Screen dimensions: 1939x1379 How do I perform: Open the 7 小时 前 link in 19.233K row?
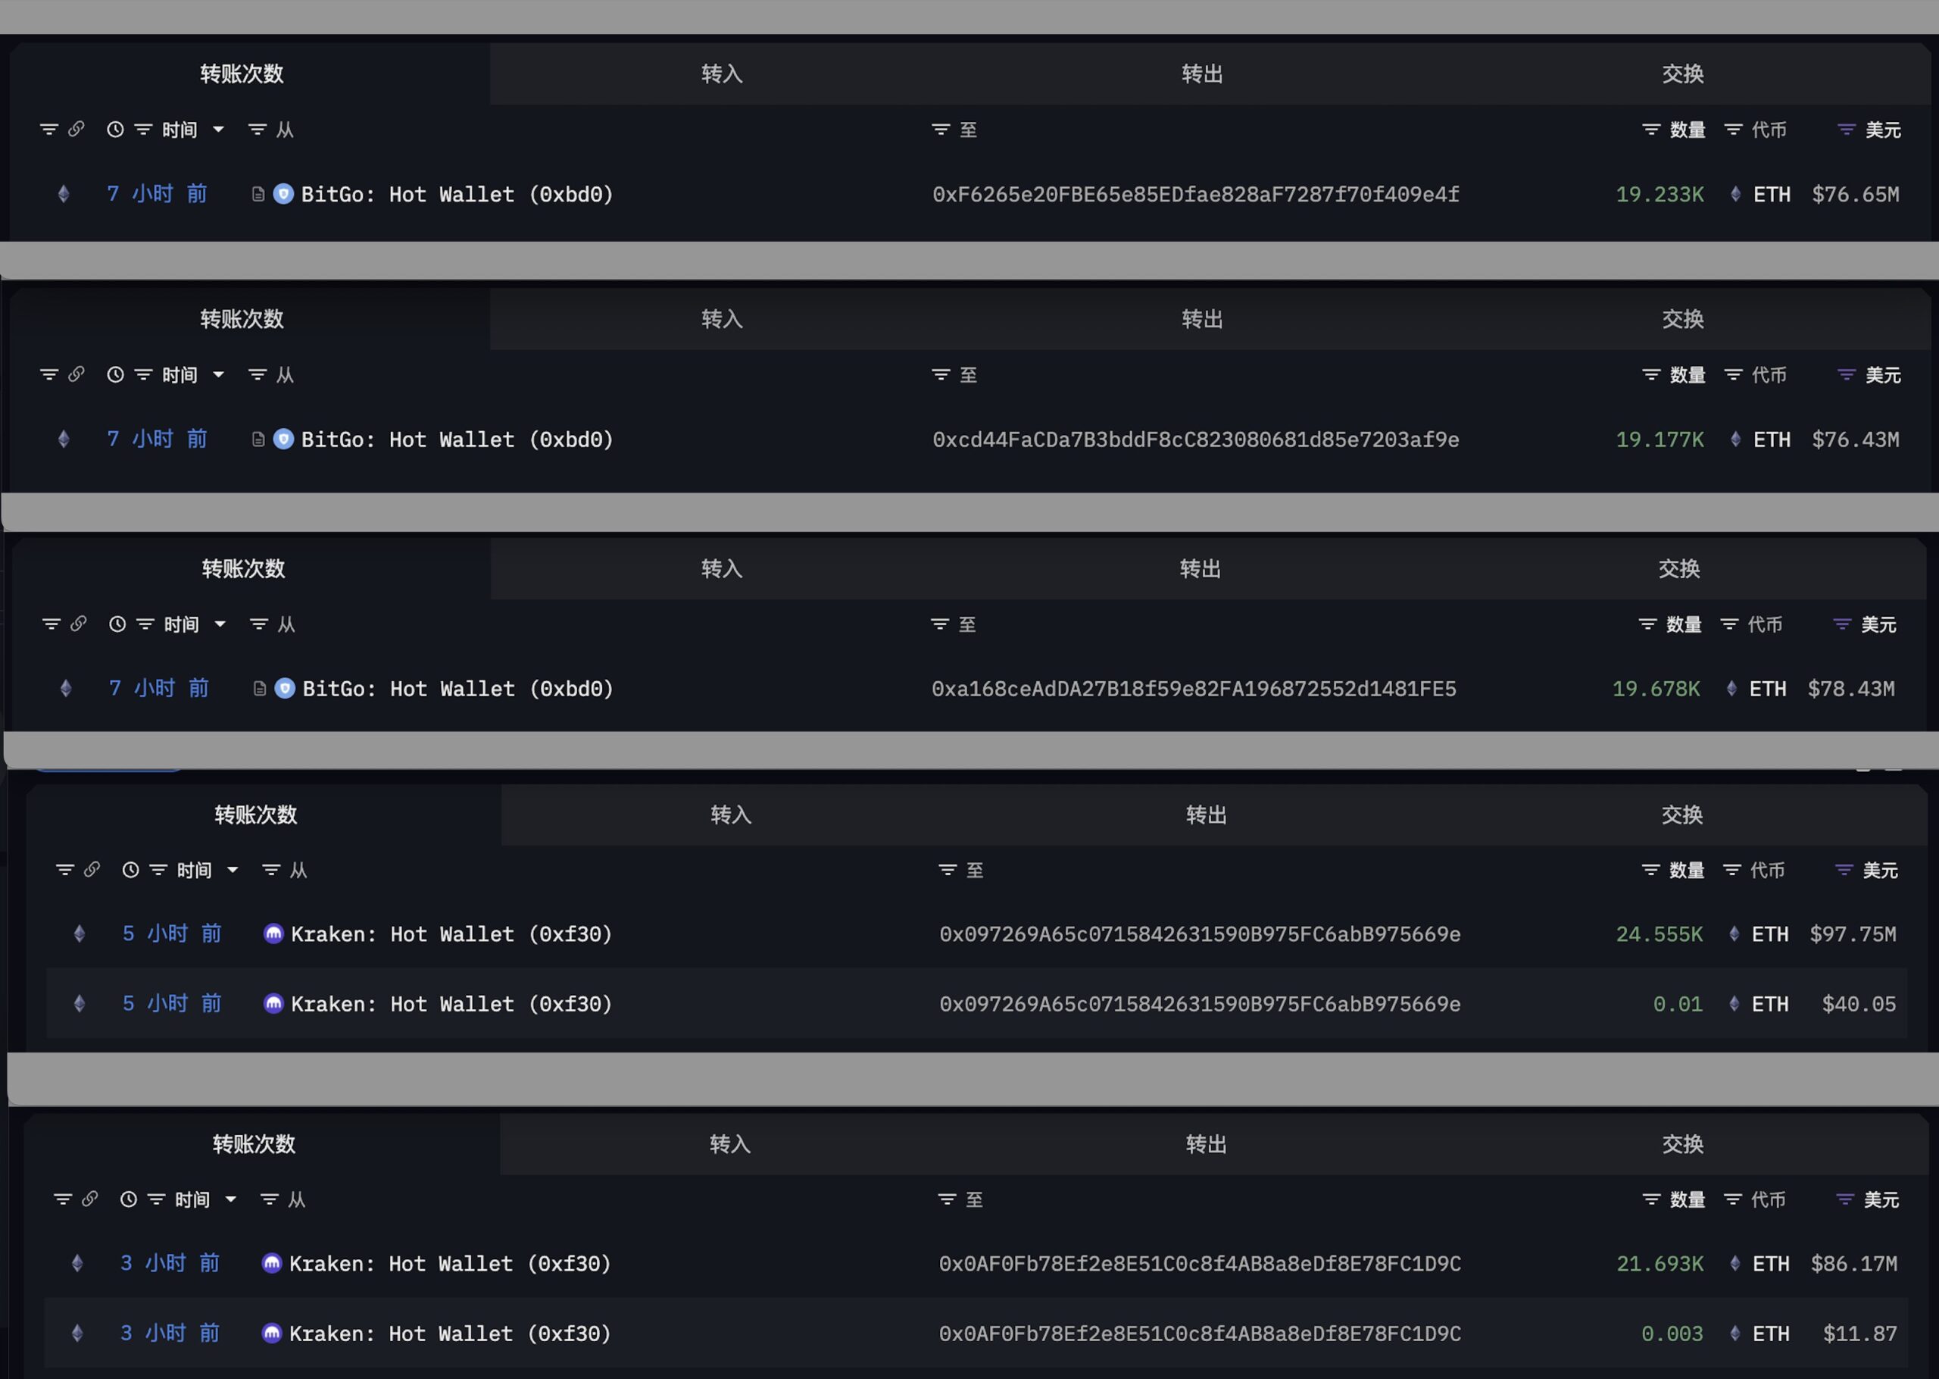[157, 195]
